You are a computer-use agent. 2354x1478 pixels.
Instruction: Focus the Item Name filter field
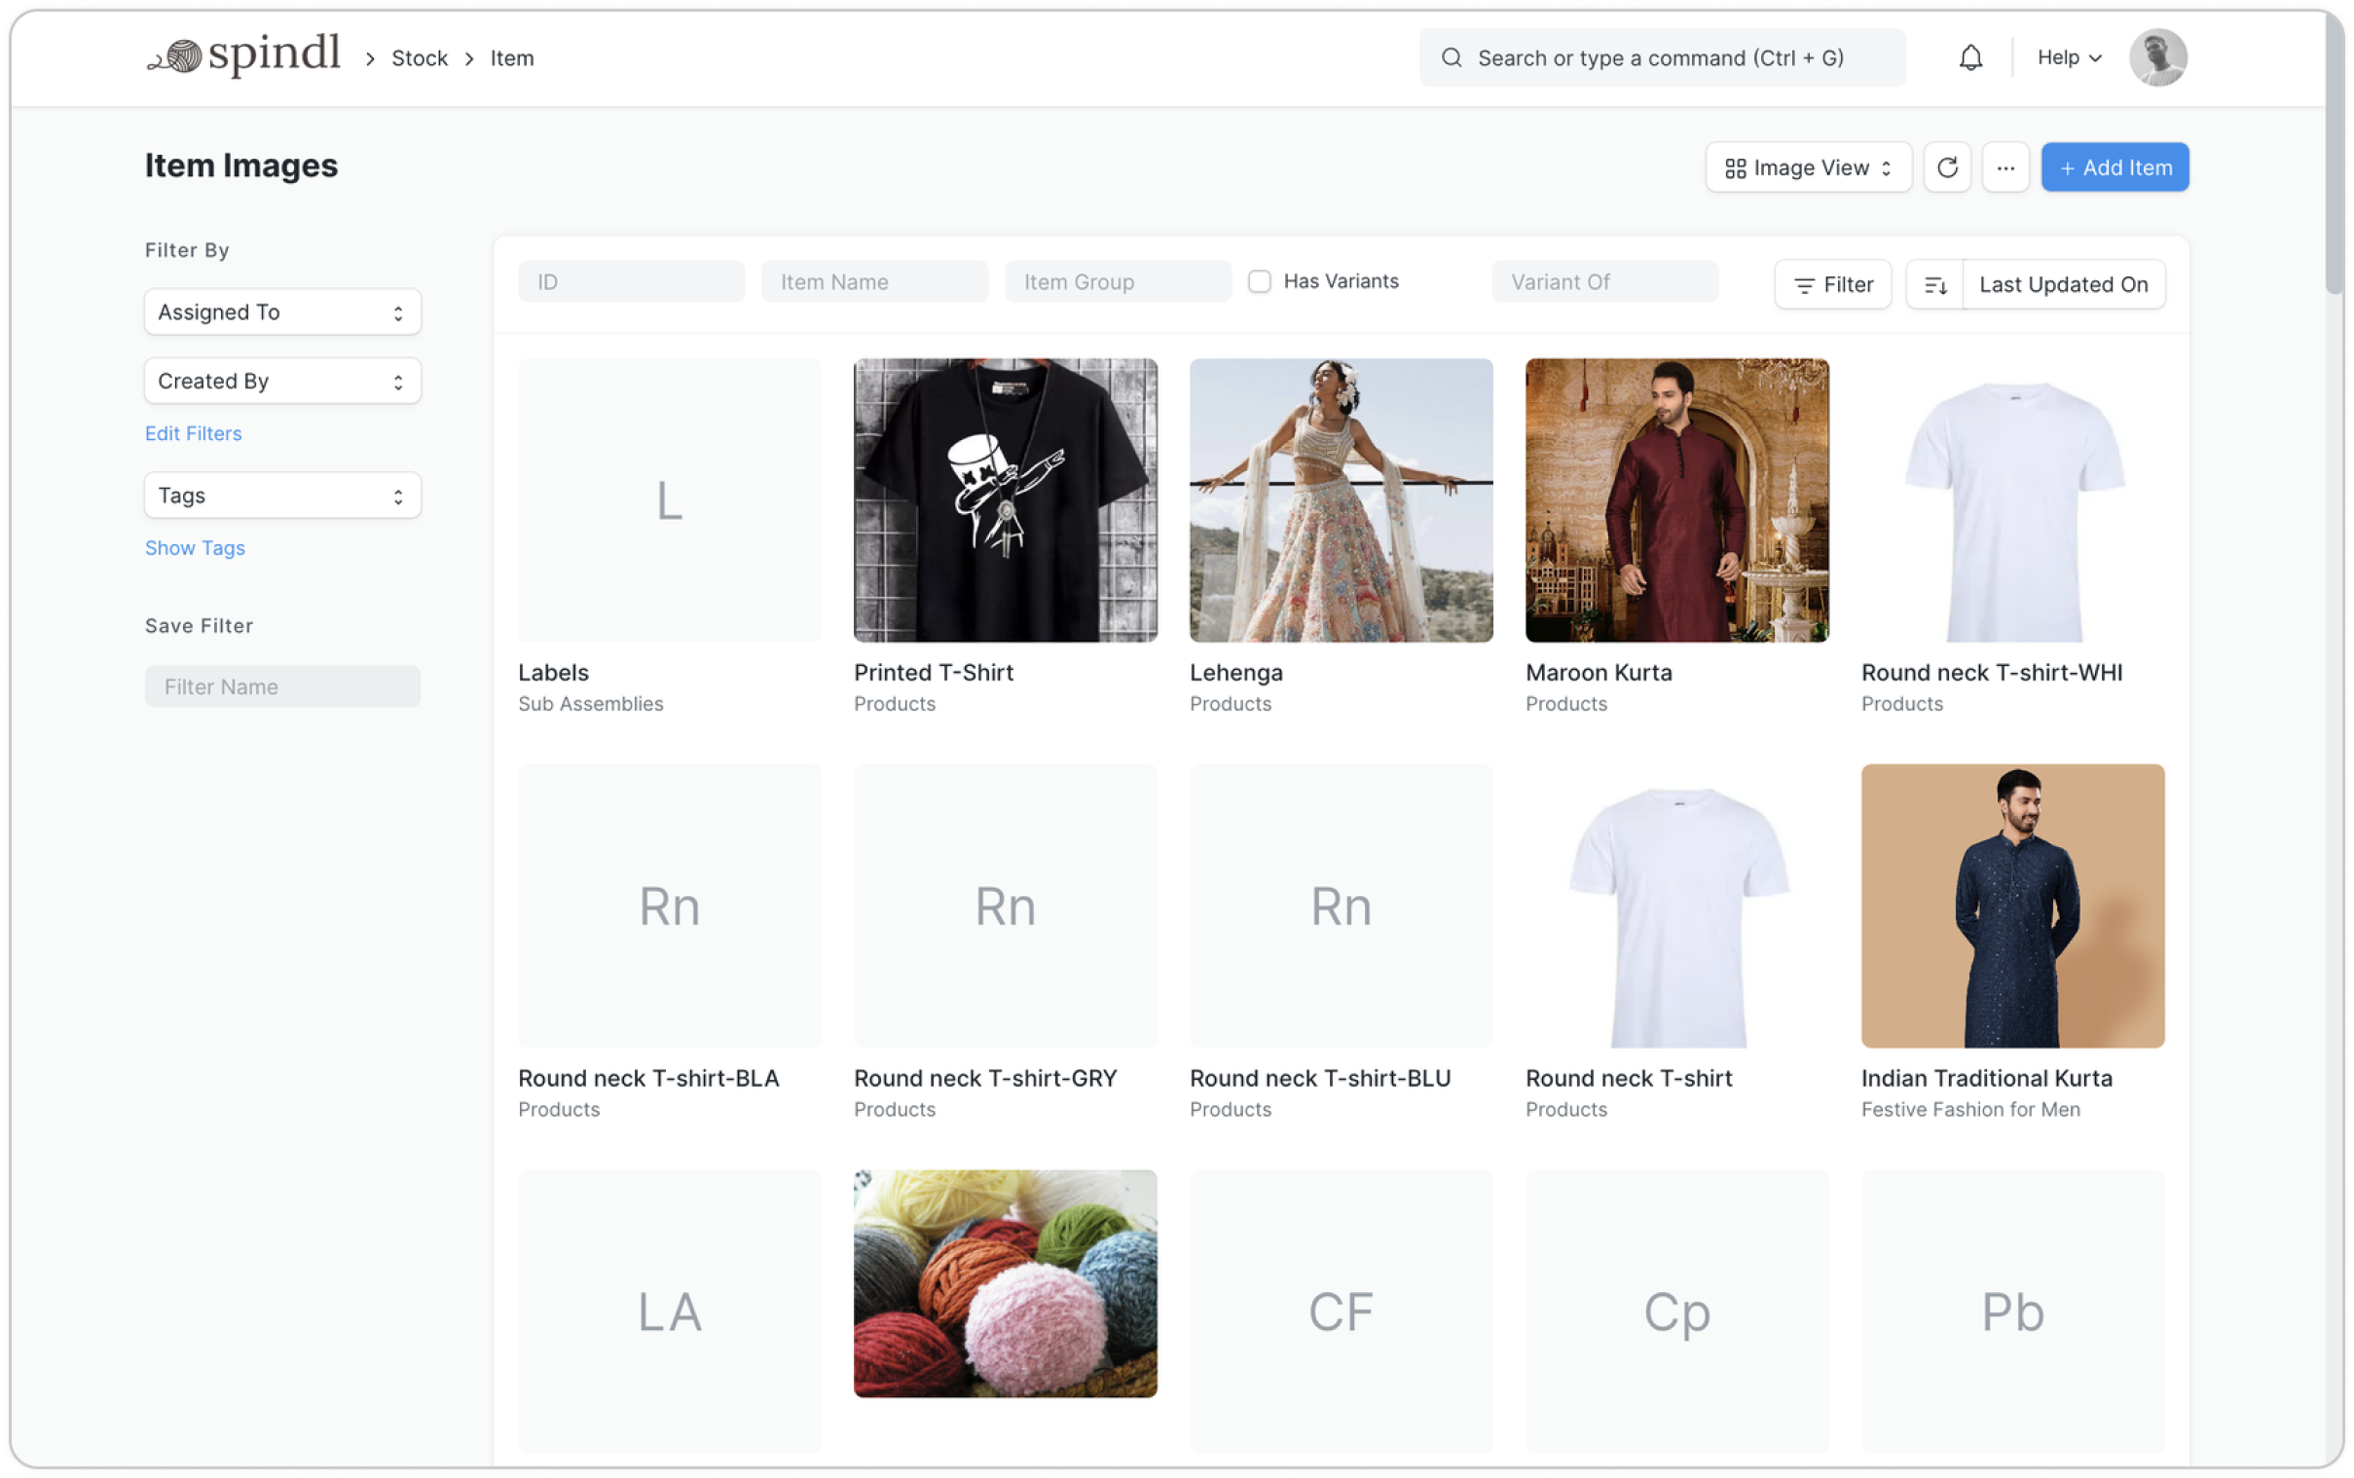pyautogui.click(x=874, y=281)
